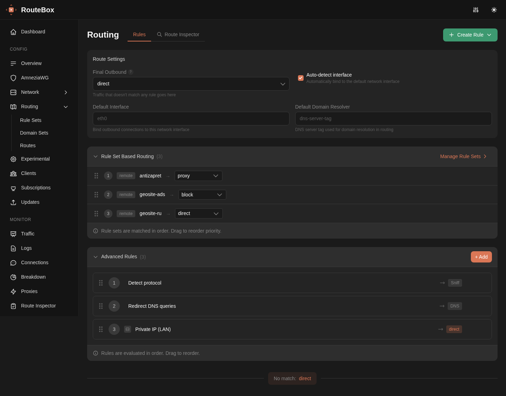Viewport: 506px width, 396px height.
Task: Click the direct badge on Private IP rule
Action: pyautogui.click(x=454, y=329)
